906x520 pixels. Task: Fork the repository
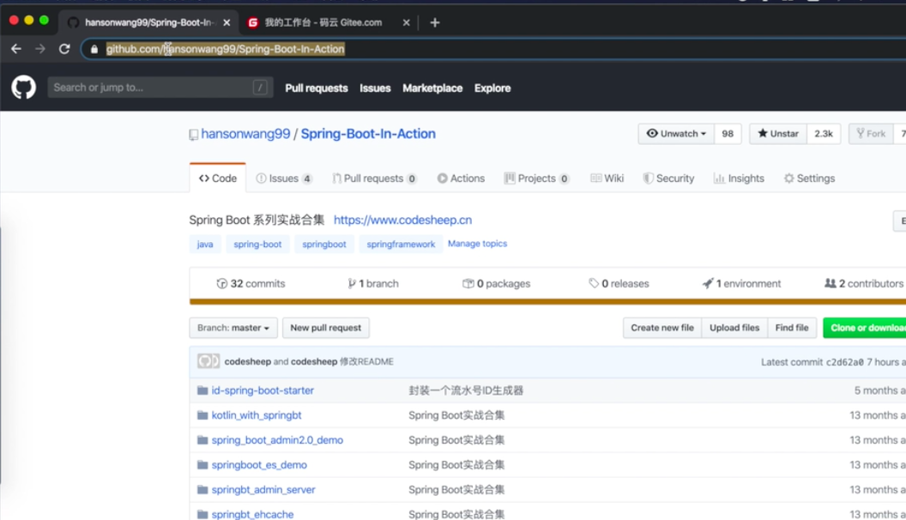tap(871, 134)
